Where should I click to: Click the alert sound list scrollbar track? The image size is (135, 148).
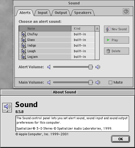(97, 45)
